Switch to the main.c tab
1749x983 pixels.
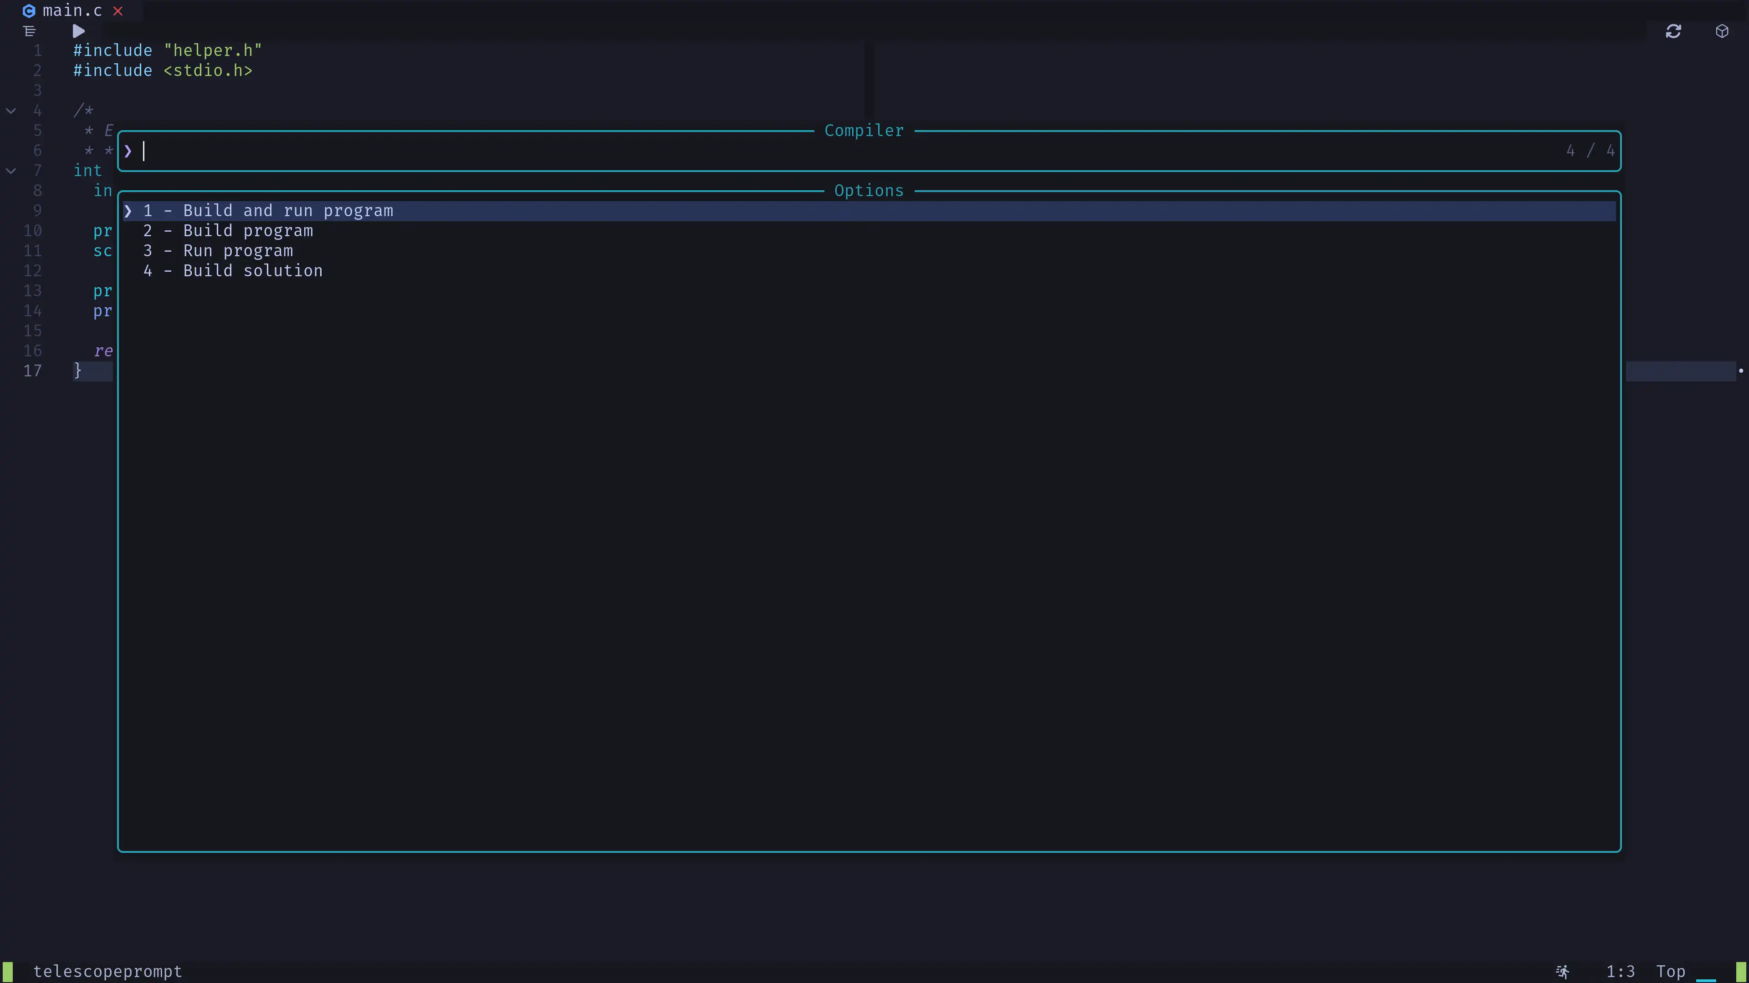tap(72, 11)
